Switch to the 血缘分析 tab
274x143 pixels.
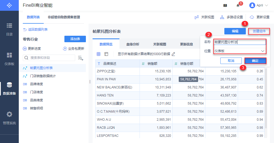[x=133, y=44]
